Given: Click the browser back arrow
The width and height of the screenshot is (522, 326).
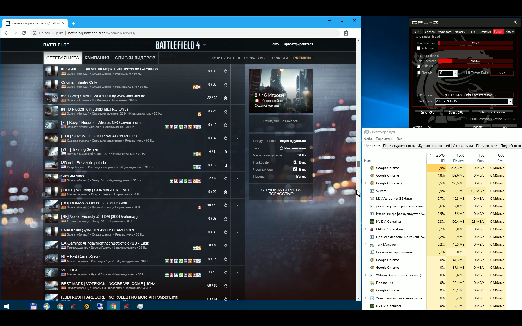Looking at the screenshot, I should [x=6, y=33].
